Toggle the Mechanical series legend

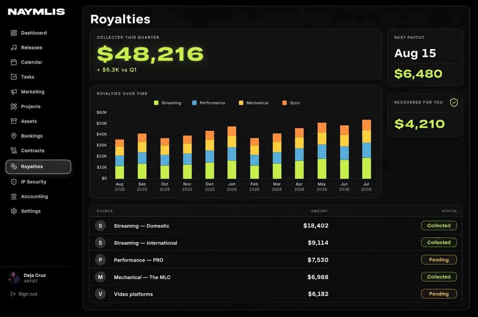(x=253, y=103)
